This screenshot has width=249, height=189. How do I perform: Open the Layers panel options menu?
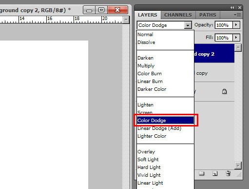tap(237, 15)
